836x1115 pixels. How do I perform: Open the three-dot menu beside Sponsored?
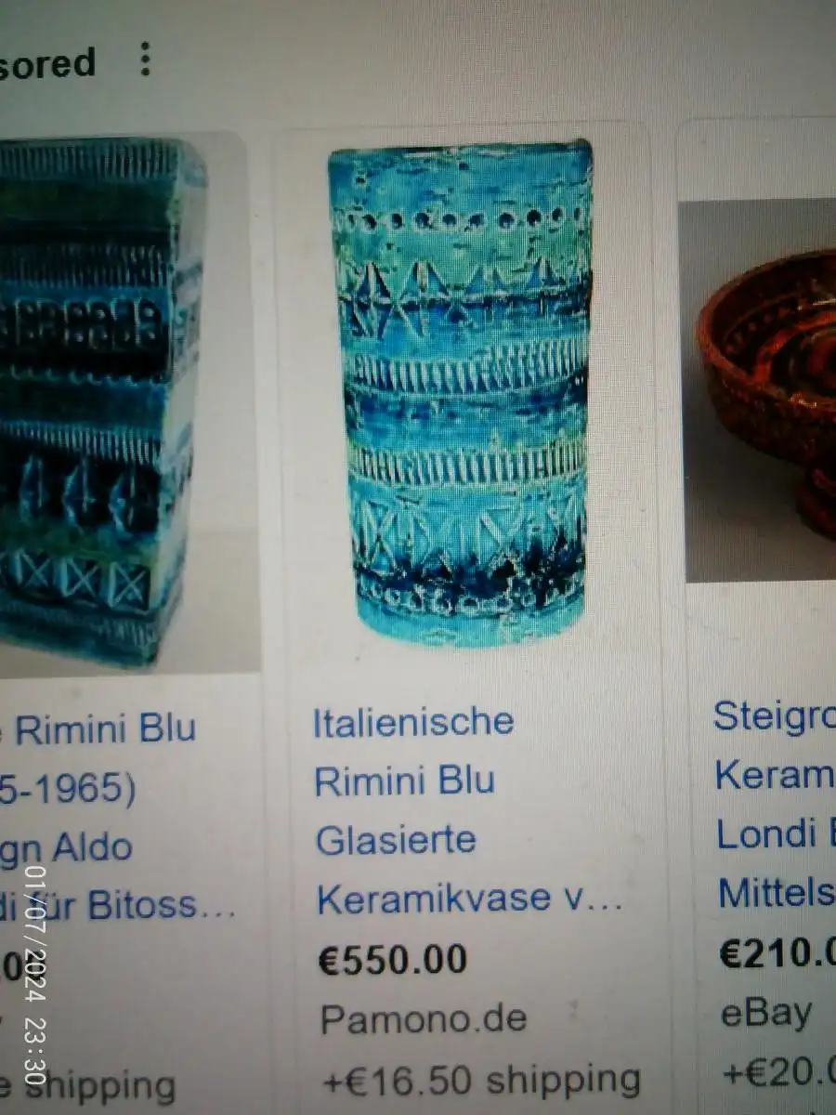145,59
